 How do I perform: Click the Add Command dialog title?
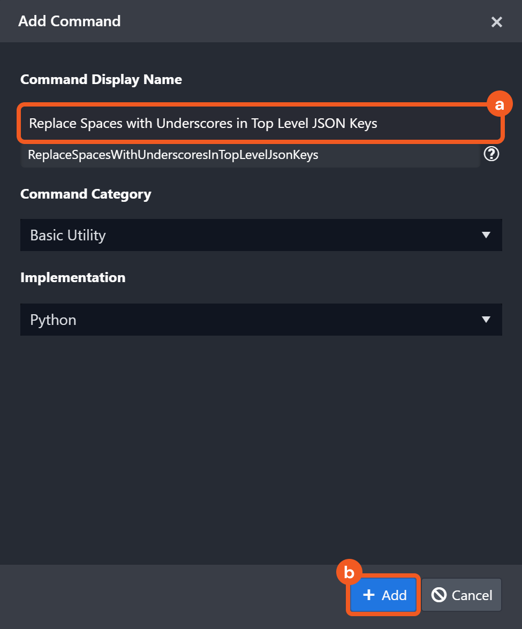(70, 21)
